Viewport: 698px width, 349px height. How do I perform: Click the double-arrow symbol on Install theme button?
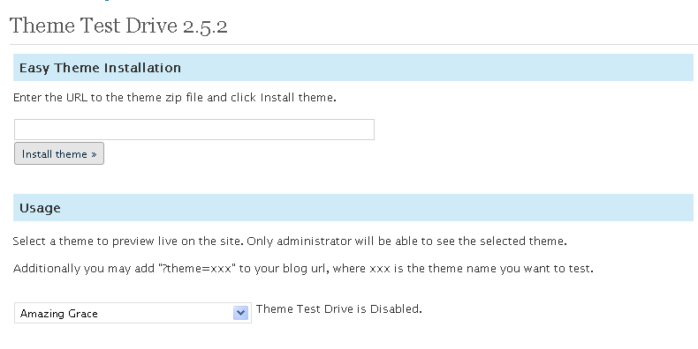pos(94,154)
